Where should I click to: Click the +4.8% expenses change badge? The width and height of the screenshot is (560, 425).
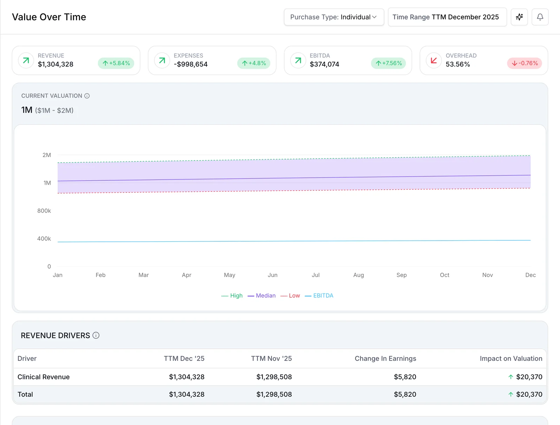click(x=254, y=63)
